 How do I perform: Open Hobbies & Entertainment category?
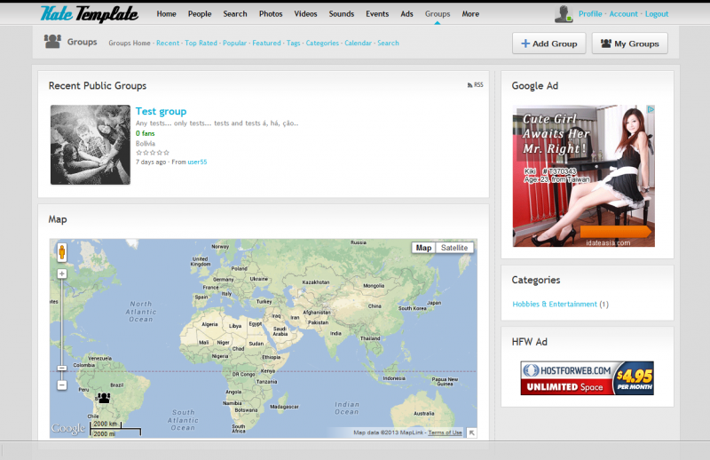coord(555,304)
